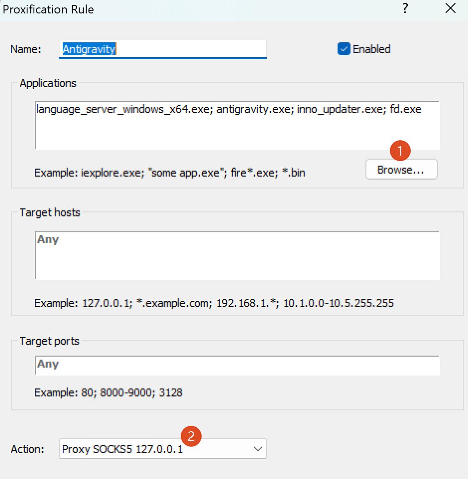Click the Name field containing Antigravity
Viewport: 468px width, 479px height.
[x=162, y=49]
